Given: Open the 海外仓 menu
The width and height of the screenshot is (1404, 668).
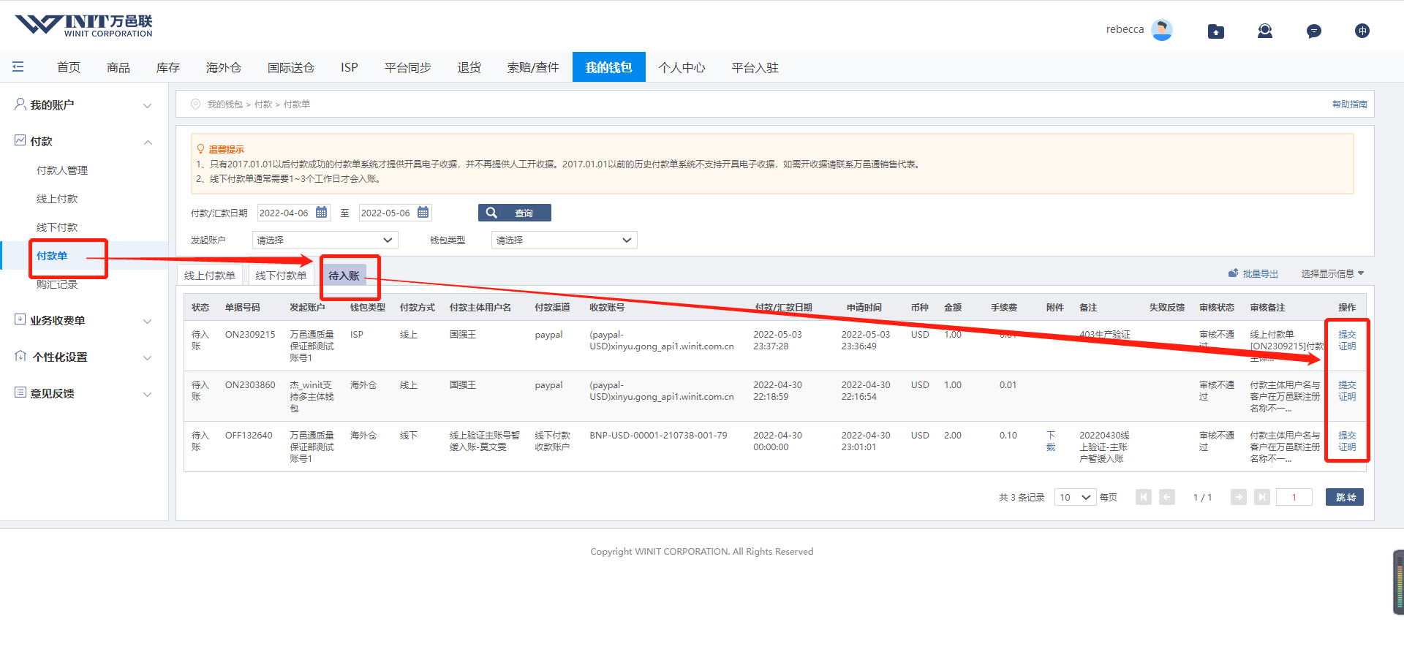Looking at the screenshot, I should click(224, 67).
